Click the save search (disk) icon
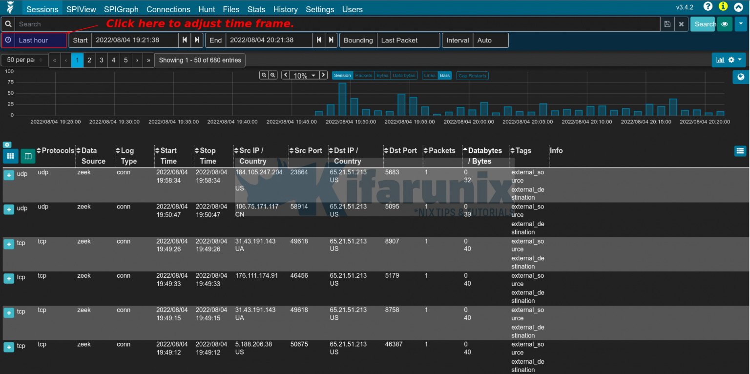750x374 pixels. (x=667, y=23)
